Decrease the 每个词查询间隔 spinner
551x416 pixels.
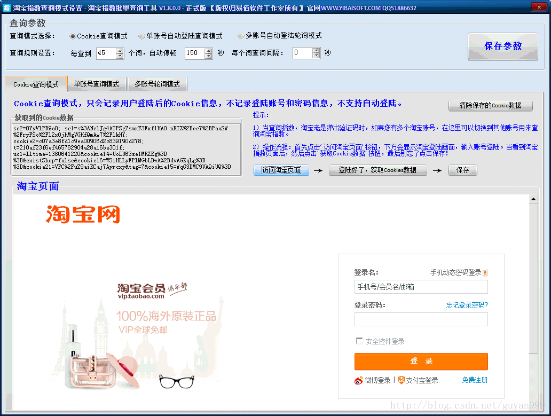pos(316,56)
